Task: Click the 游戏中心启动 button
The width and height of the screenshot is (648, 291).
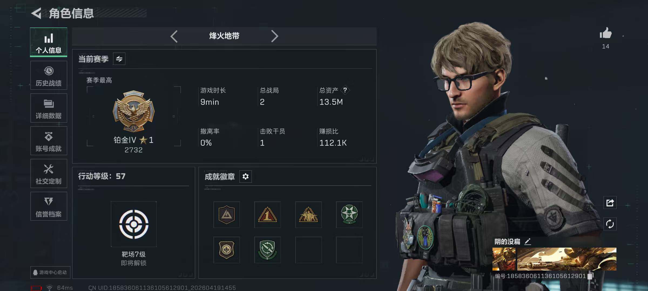Action: [x=50, y=272]
